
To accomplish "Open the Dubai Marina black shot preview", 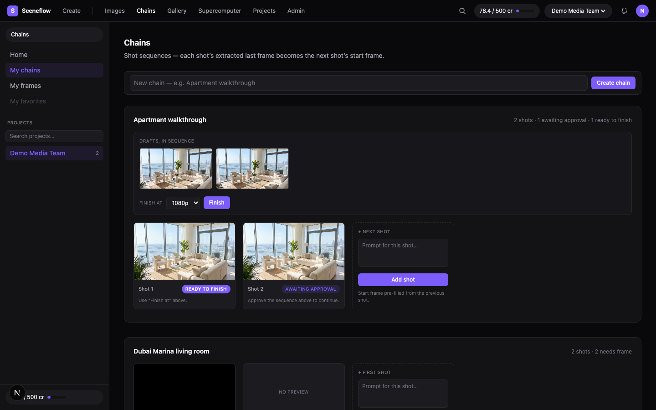I will [x=184, y=387].
